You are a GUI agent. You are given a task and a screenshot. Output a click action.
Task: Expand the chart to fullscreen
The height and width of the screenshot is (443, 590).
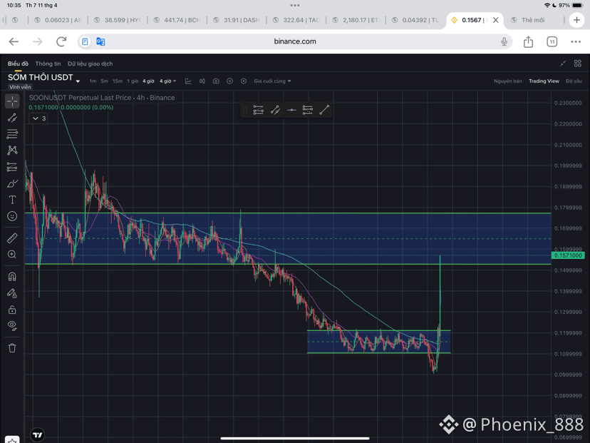(x=563, y=63)
